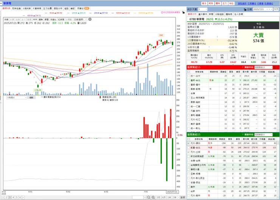
Task: Open the 重大事件 tab in right panel
Action: point(203,14)
